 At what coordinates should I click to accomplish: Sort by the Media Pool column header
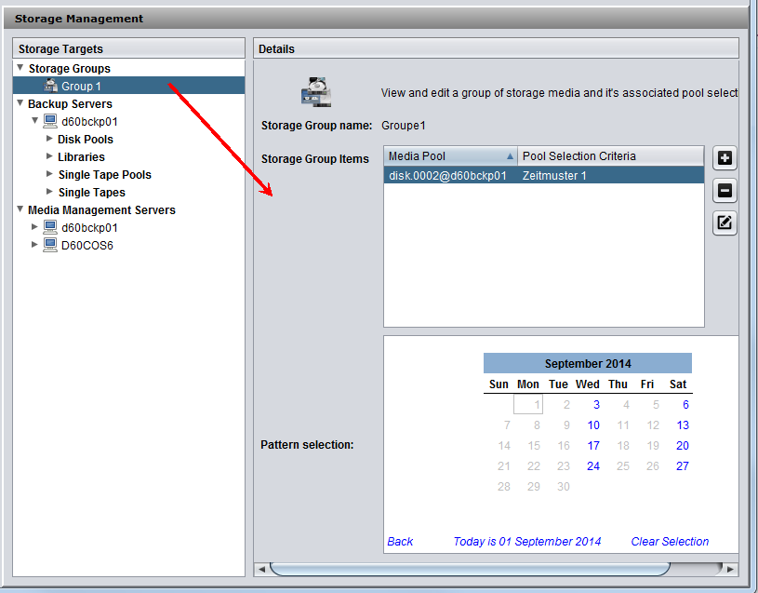tap(450, 156)
